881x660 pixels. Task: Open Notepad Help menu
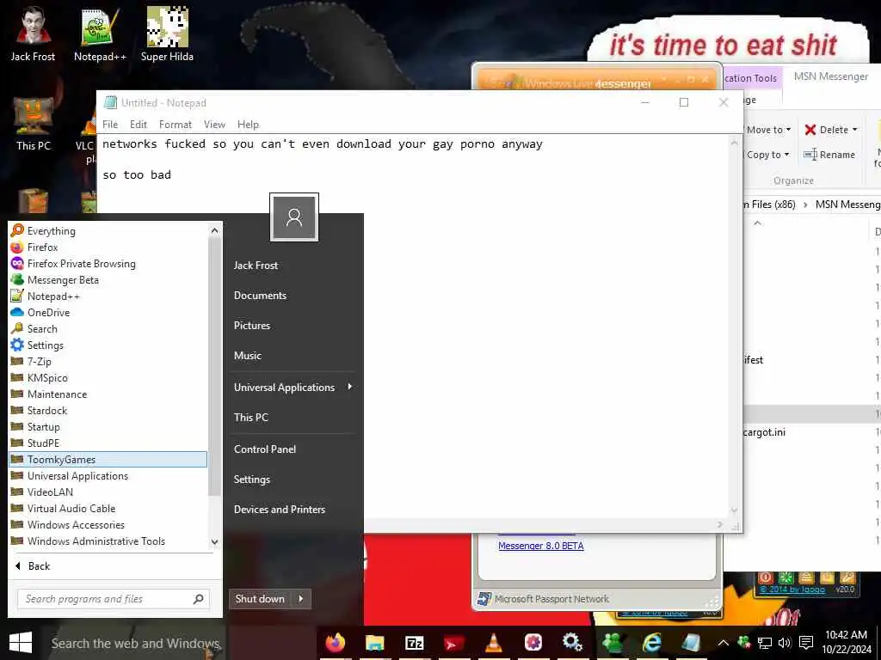click(248, 124)
